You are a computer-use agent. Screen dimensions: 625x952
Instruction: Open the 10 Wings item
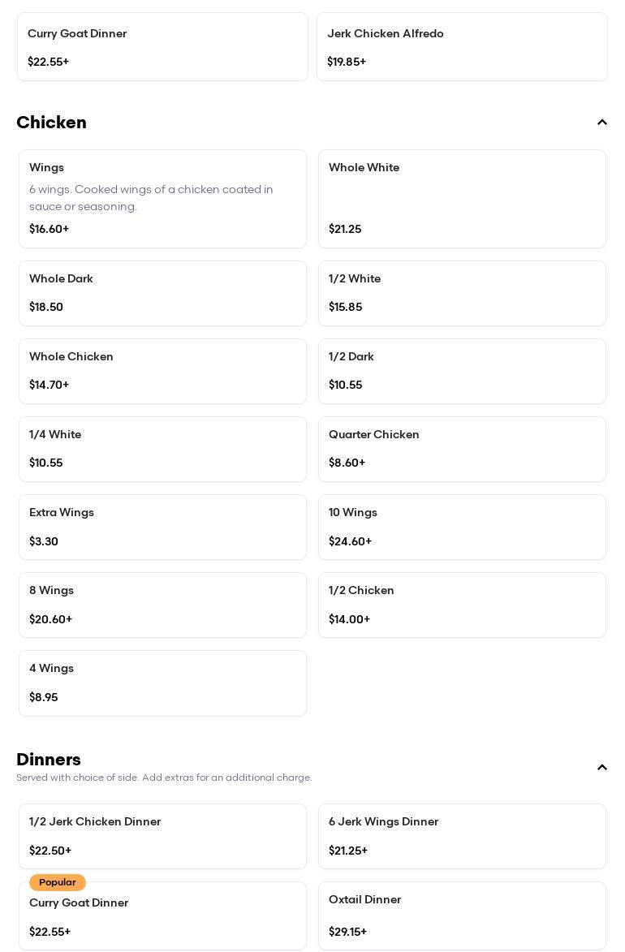coord(462,527)
